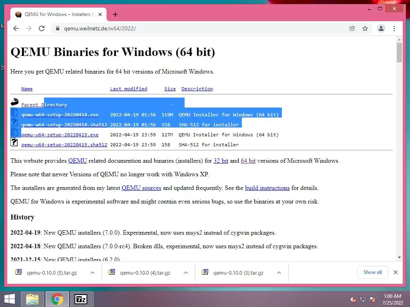Click the file icon for qemu-w64-setup-20220418.sha512
The image size is (410, 307).
click(14, 122)
